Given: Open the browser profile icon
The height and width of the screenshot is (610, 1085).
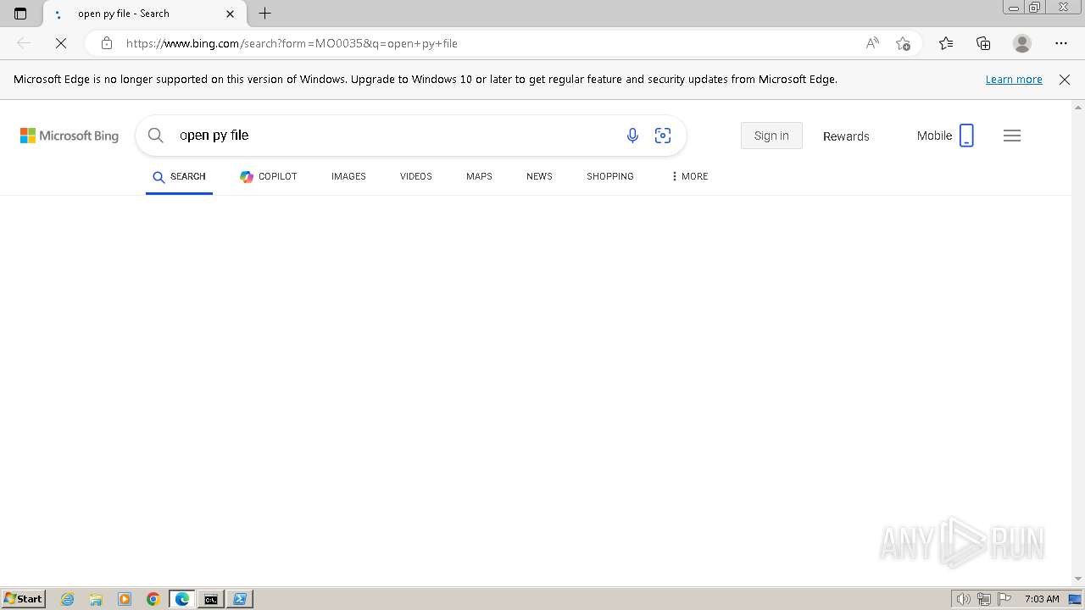Looking at the screenshot, I should (1022, 43).
